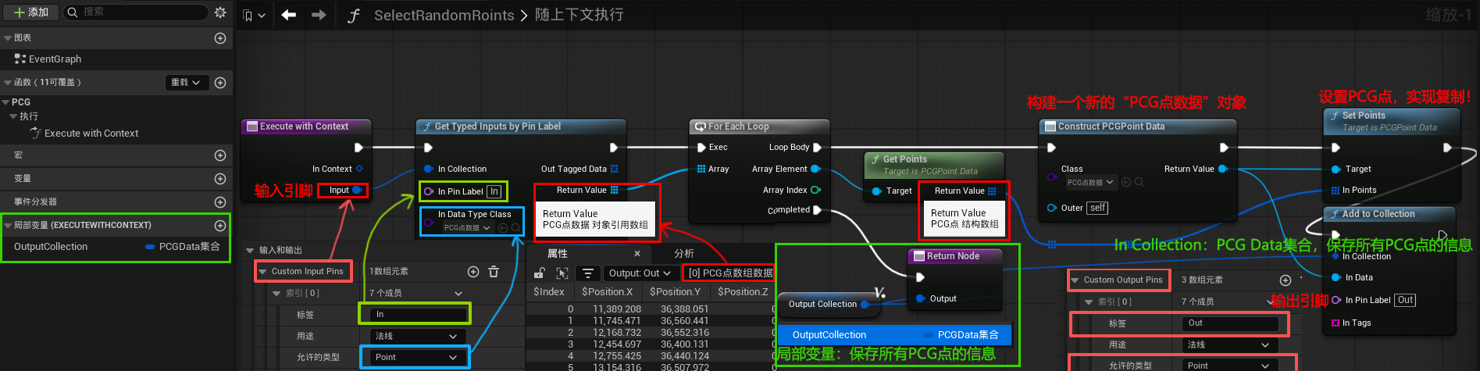Click the use-selected arrow beside Class PCG点数据
This screenshot has height=371, width=1480.
(1126, 183)
